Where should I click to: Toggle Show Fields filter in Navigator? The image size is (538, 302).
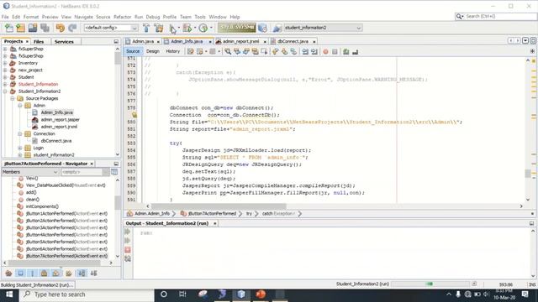[20, 273]
